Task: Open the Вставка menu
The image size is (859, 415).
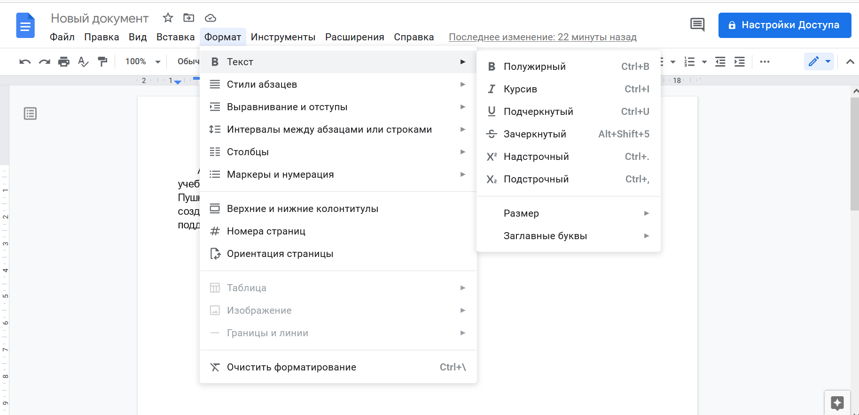Action: point(175,37)
